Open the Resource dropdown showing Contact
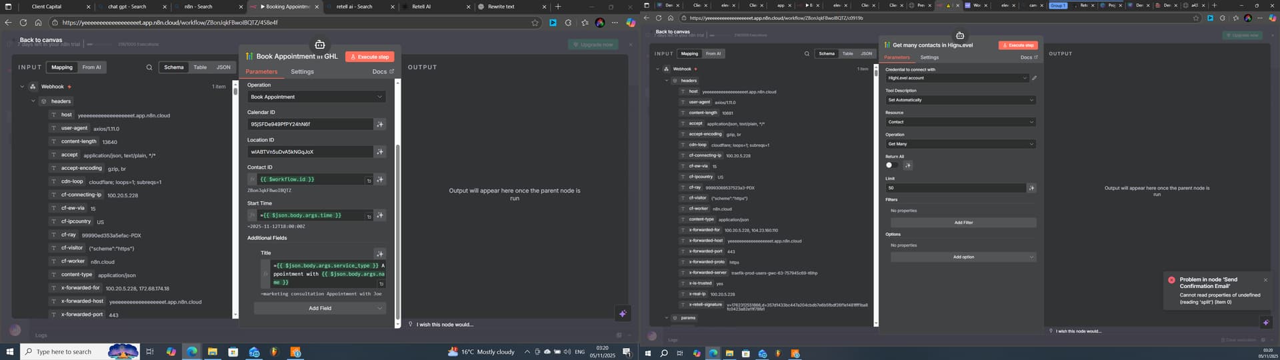Image resolution: width=1280 pixels, height=360 pixels. point(960,122)
